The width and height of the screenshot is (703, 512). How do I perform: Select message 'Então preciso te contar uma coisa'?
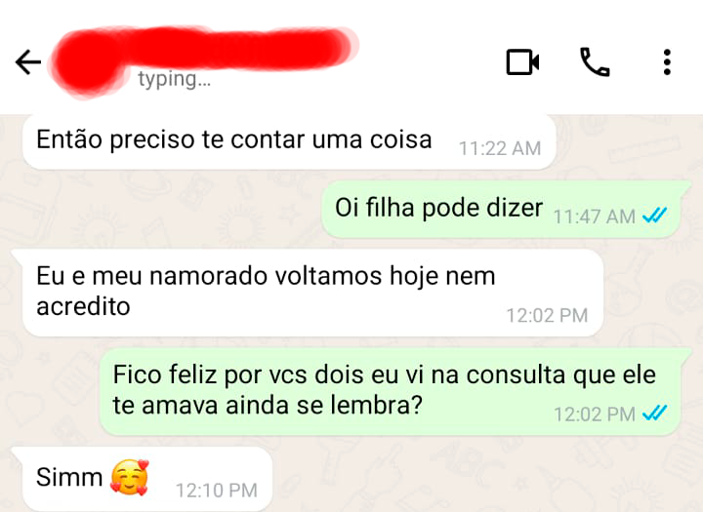(289, 142)
